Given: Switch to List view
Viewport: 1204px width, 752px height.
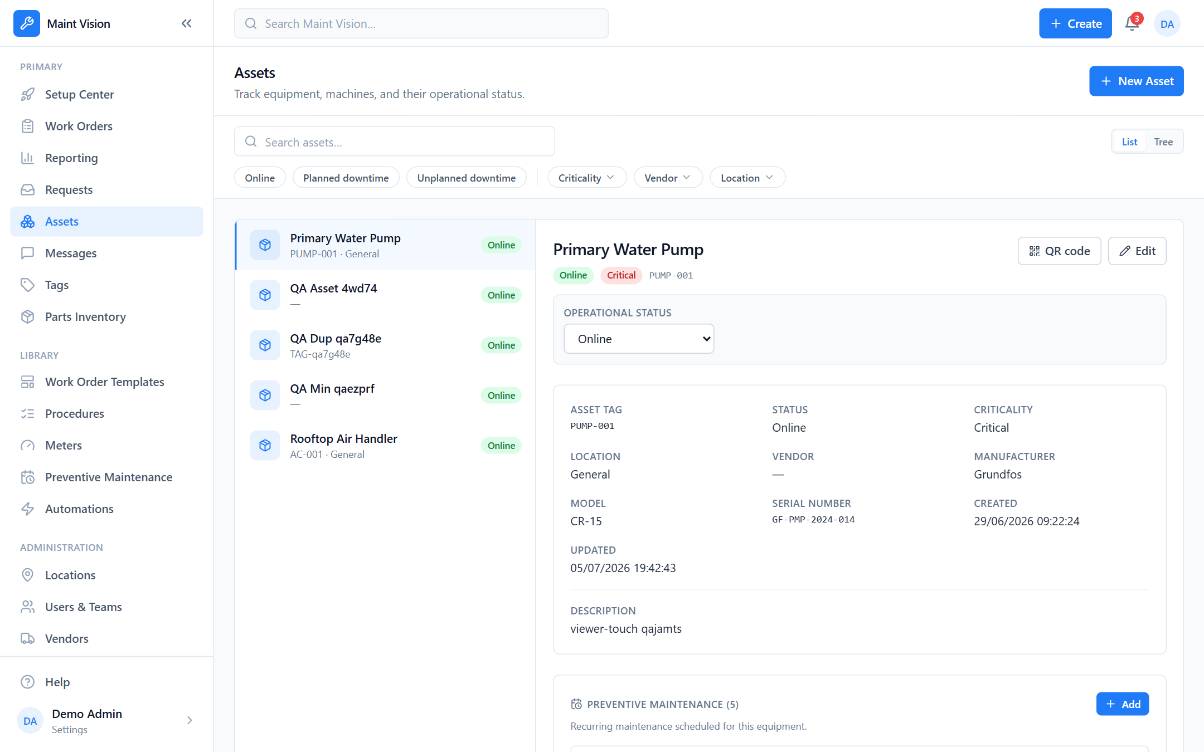Looking at the screenshot, I should point(1129,142).
